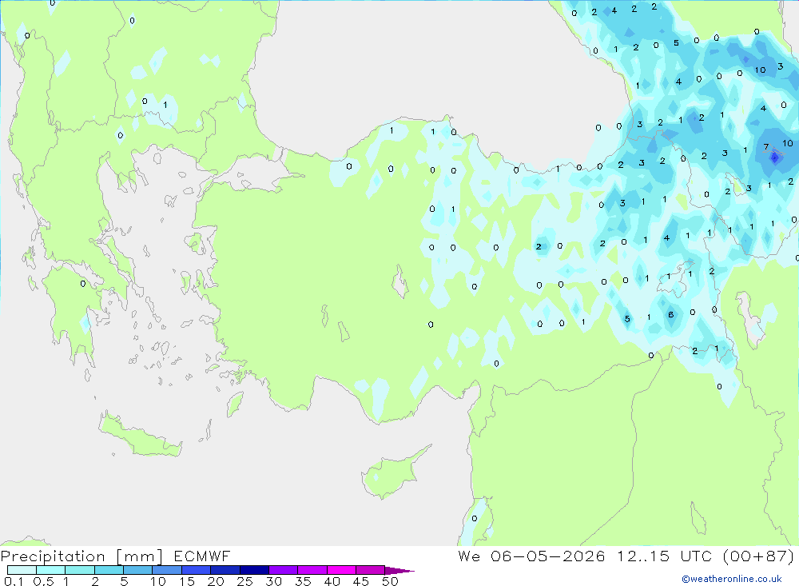
Task: Click the '0.5' legend scale label
Action: [x=43, y=581]
